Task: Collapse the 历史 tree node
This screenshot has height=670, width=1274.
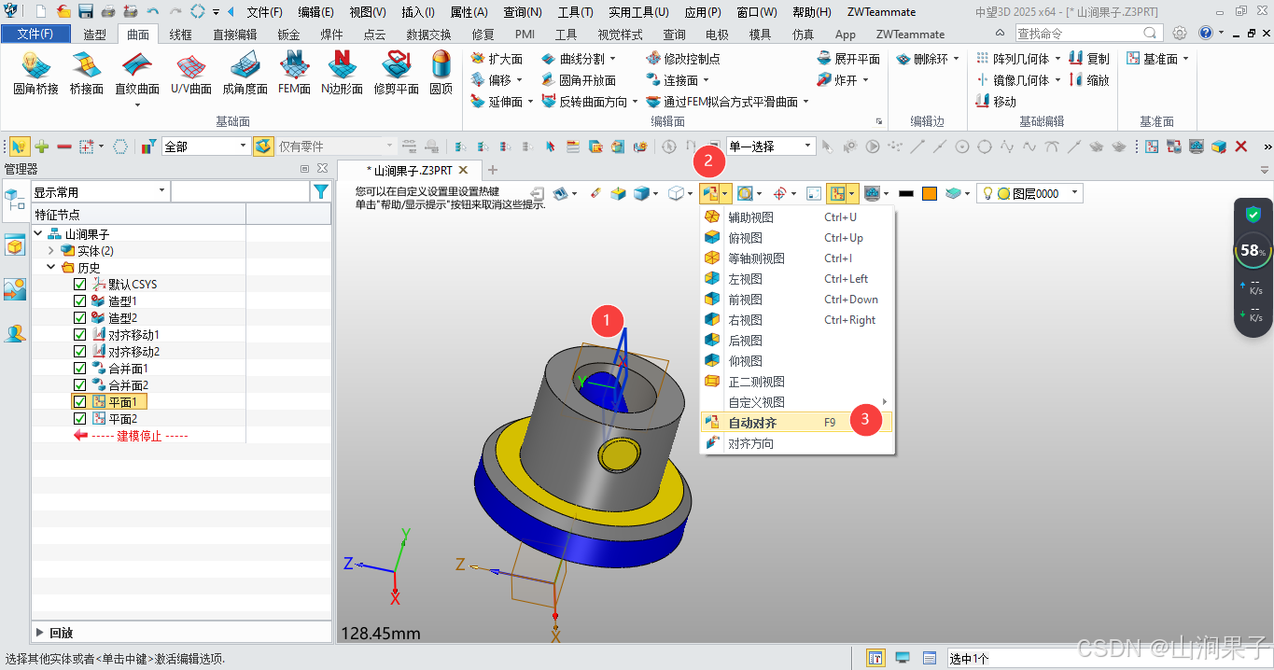Action: (x=51, y=267)
